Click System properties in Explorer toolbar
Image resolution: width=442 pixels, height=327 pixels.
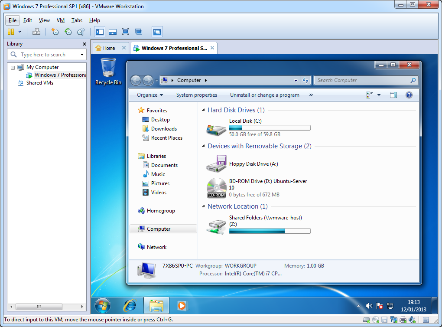click(196, 95)
